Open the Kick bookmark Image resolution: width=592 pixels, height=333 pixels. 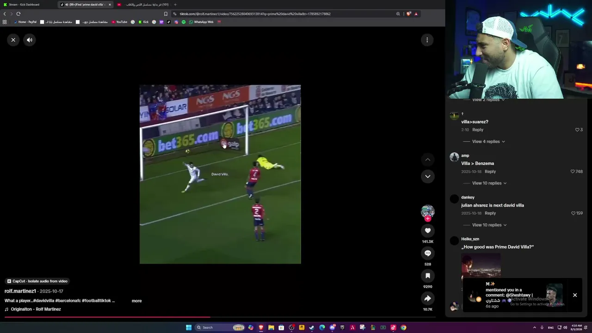click(143, 22)
